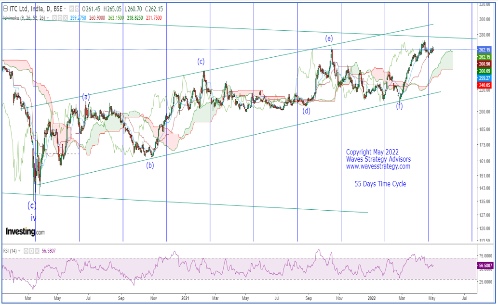Image resolution: width=498 pixels, height=305 pixels.
Task: Click the 2021 date axis label
Action: (185, 298)
